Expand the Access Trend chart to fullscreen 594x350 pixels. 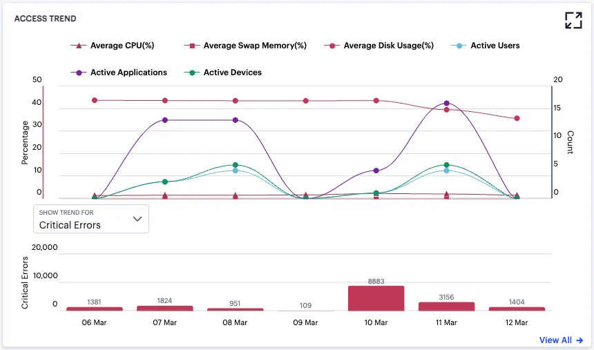click(573, 20)
